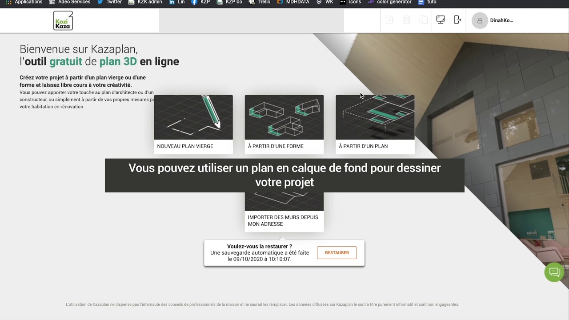Click the disabled duplicate pages icon

pos(423,20)
